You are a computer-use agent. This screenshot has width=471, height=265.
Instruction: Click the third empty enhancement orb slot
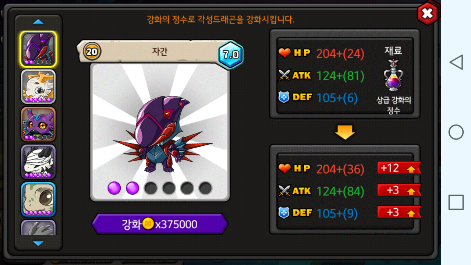click(x=151, y=188)
